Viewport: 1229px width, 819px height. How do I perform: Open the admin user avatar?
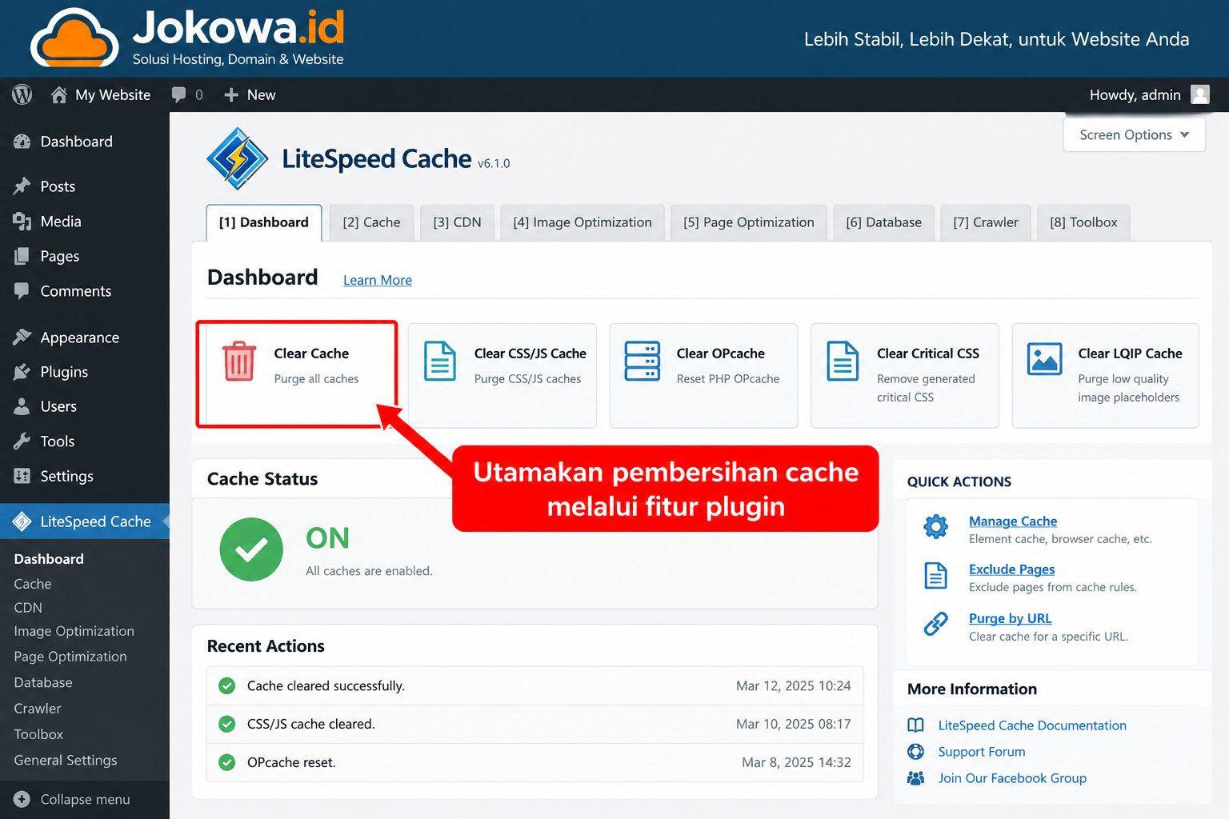click(1200, 94)
